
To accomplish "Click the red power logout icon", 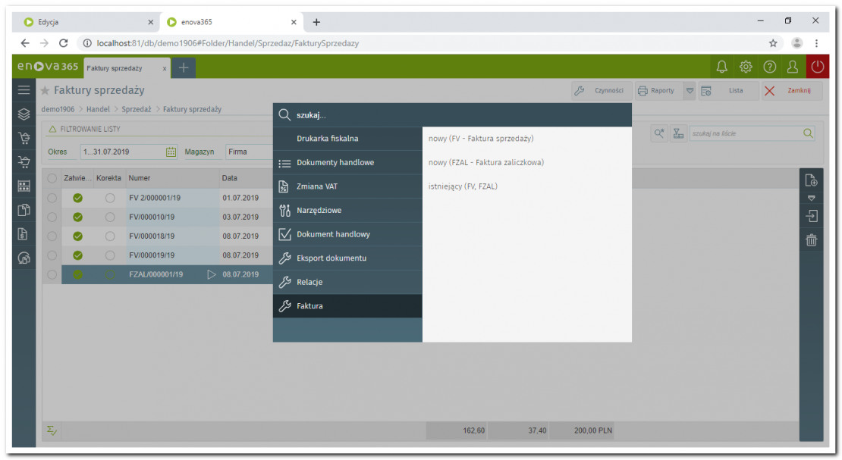I will tap(817, 67).
